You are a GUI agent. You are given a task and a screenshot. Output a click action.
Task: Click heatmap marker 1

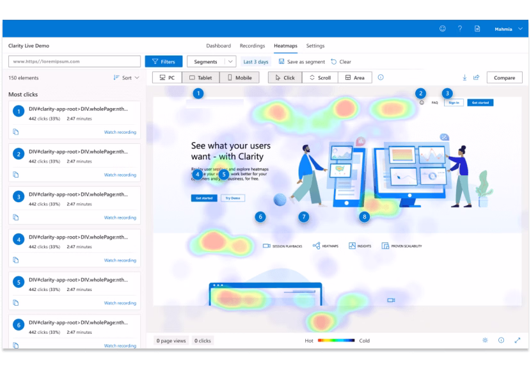[x=198, y=93]
